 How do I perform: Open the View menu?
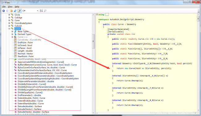pos(10,7)
